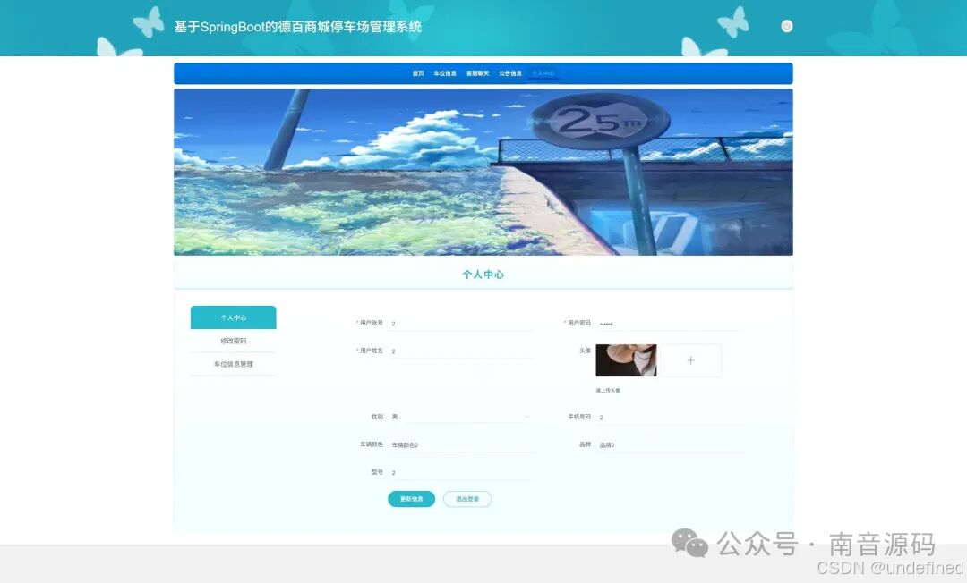Switch to the 修改密码 sidebar tab

(233, 341)
